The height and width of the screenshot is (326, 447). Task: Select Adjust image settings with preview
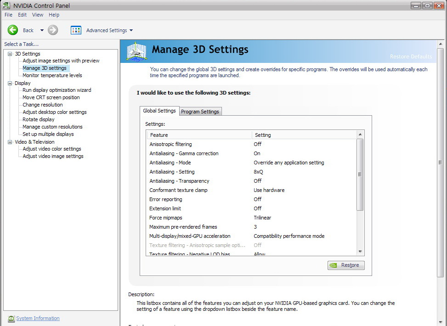(x=61, y=61)
